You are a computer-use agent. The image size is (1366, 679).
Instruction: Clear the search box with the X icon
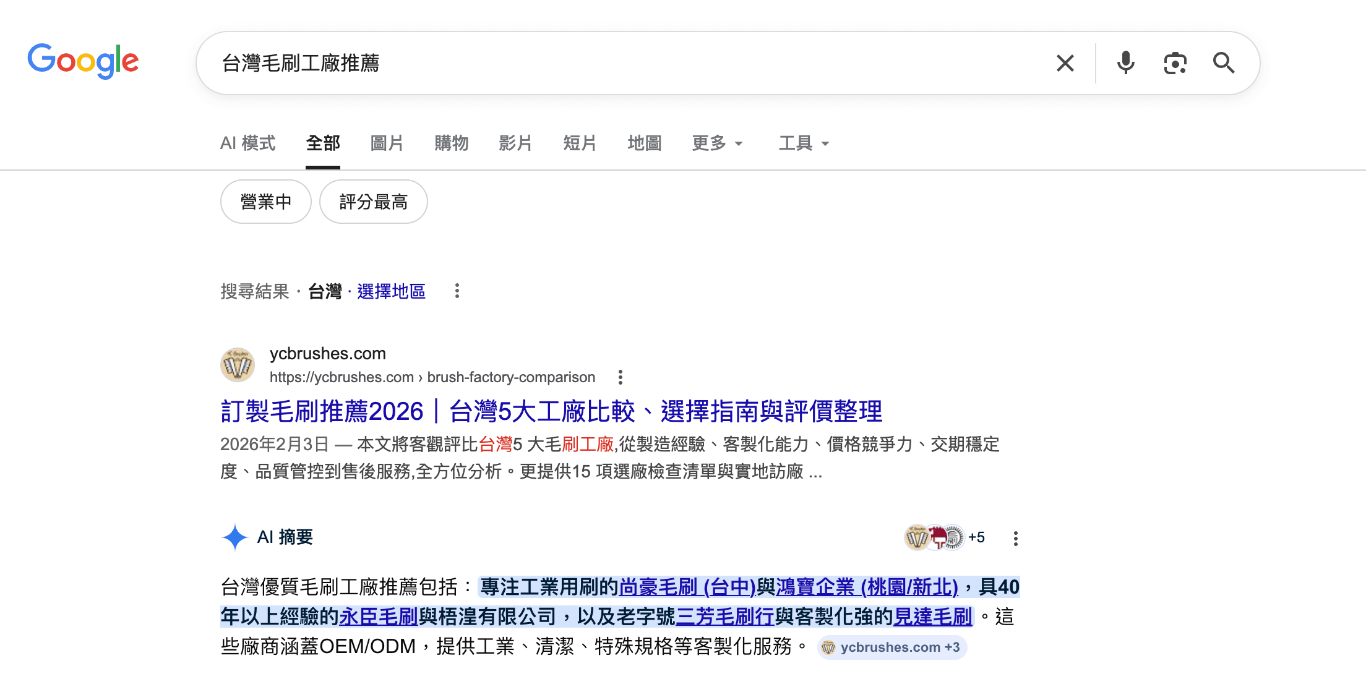tap(1065, 63)
